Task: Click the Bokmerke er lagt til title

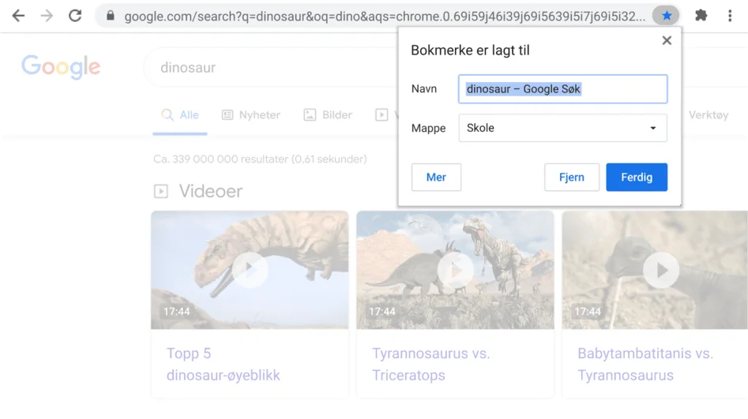Action: coord(470,51)
